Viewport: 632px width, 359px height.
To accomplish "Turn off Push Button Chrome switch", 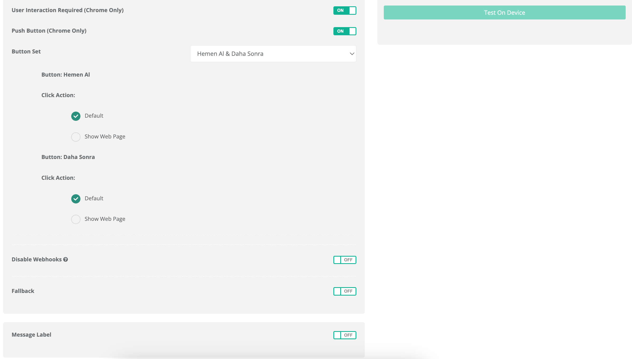I will (344, 31).
